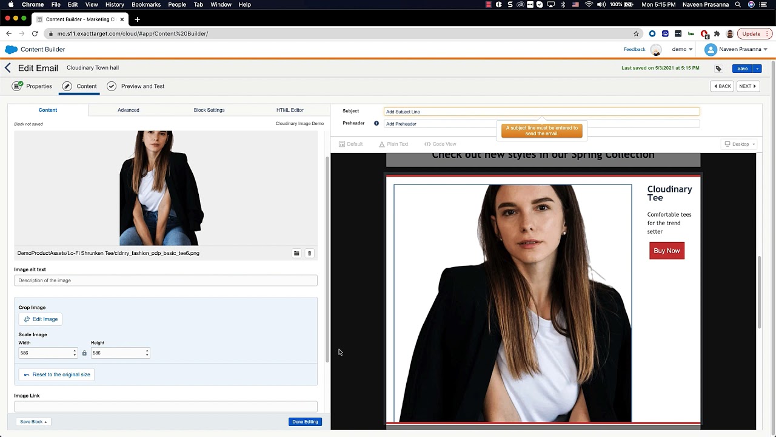This screenshot has width=776, height=437.
Task: Select the Default view mode
Action: pos(350,144)
